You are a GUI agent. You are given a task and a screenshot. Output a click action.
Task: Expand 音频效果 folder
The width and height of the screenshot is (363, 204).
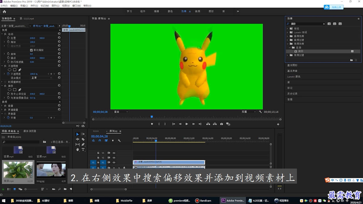point(287,36)
